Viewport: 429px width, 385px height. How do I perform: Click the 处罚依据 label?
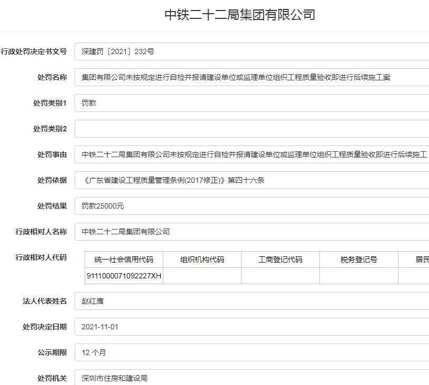tap(52, 180)
